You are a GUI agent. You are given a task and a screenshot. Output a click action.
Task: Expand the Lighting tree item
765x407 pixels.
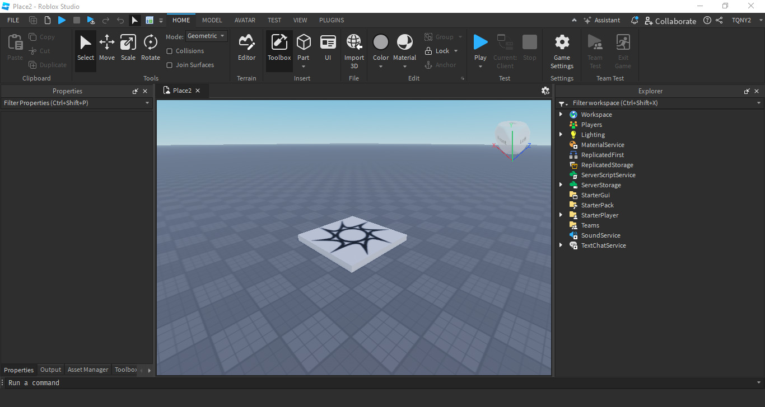click(x=562, y=134)
